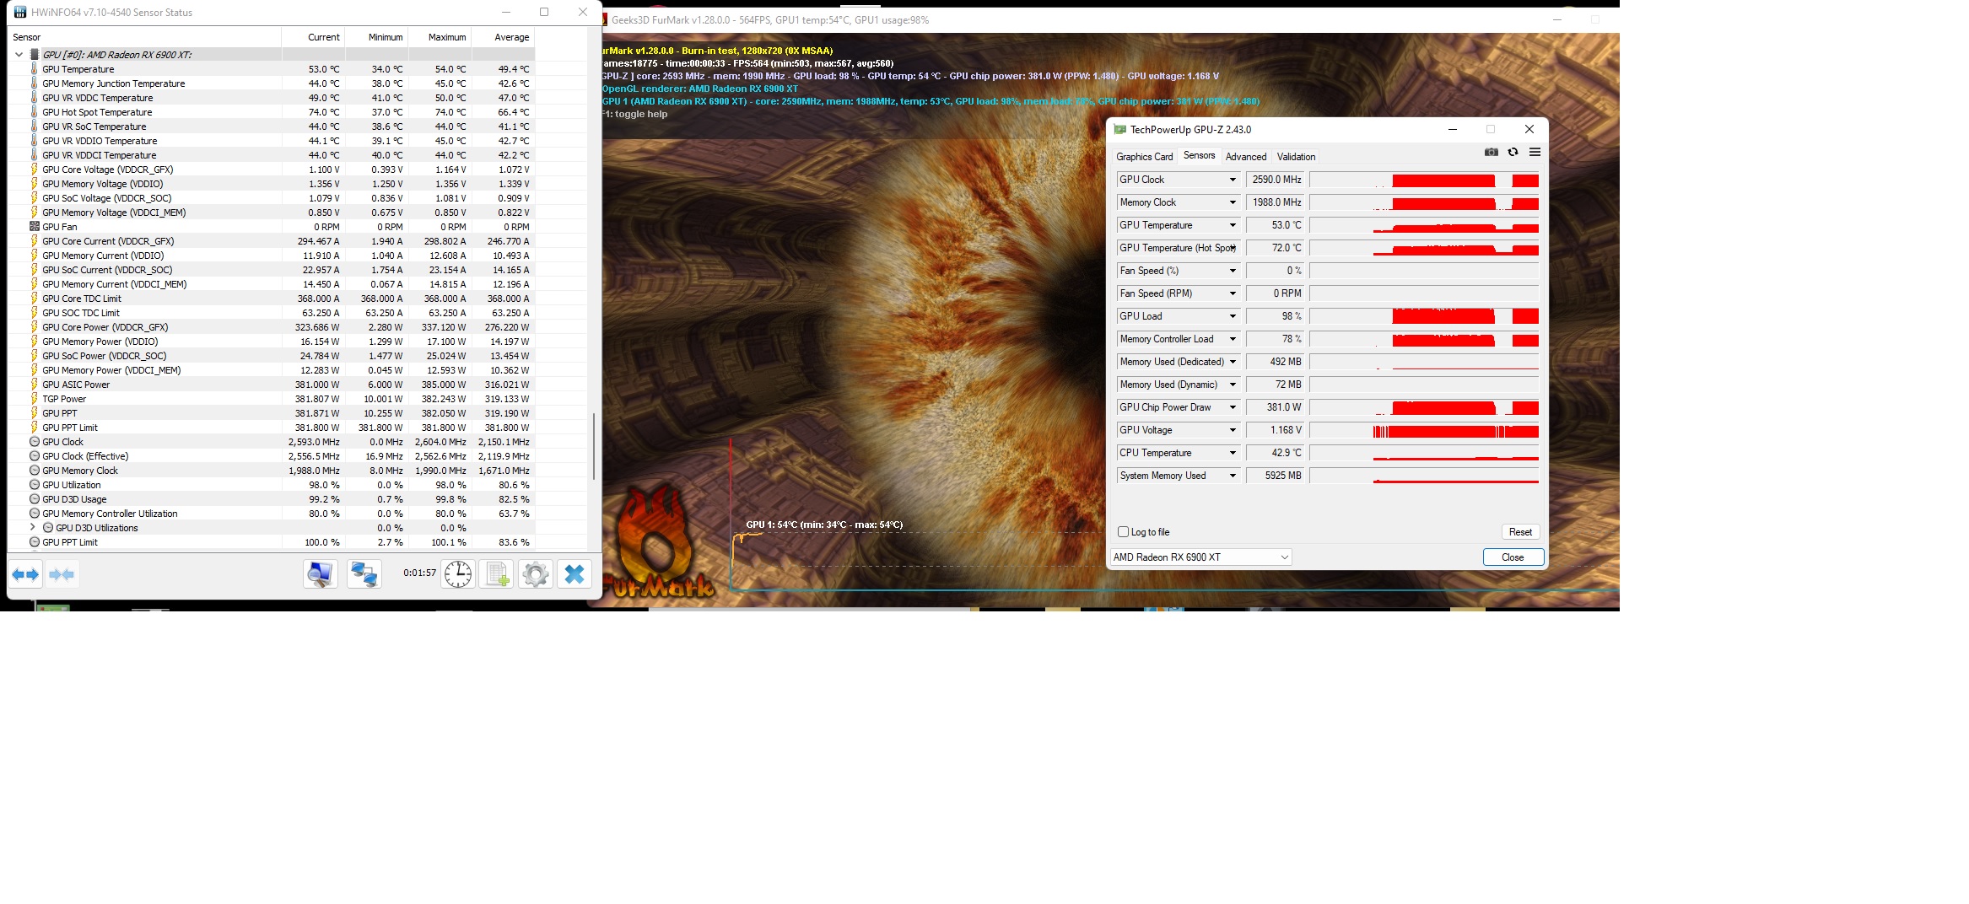Open Memory Controller Load dropdown in GPU-Z
This screenshot has height=904, width=1969.
[1233, 339]
